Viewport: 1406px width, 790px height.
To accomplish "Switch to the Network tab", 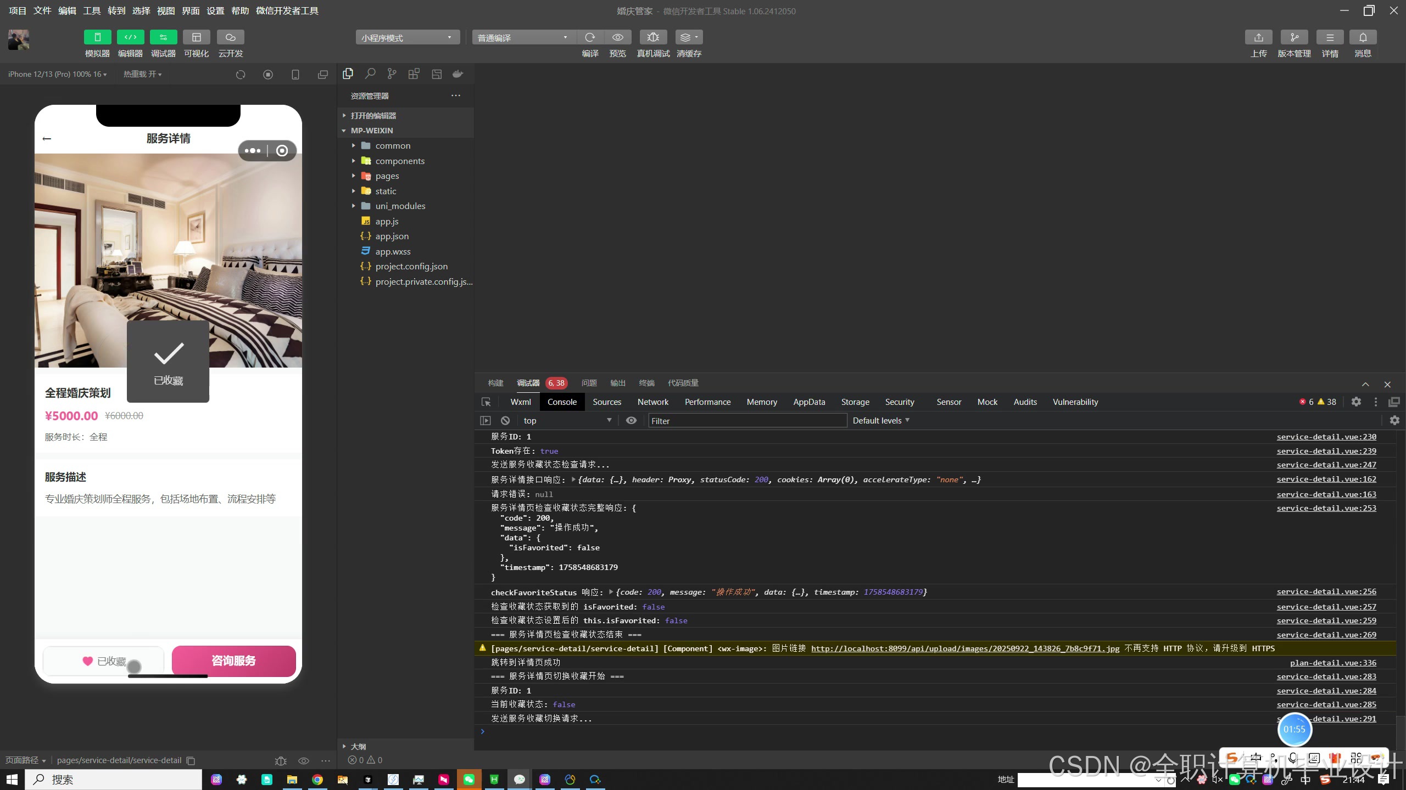I will (x=652, y=402).
